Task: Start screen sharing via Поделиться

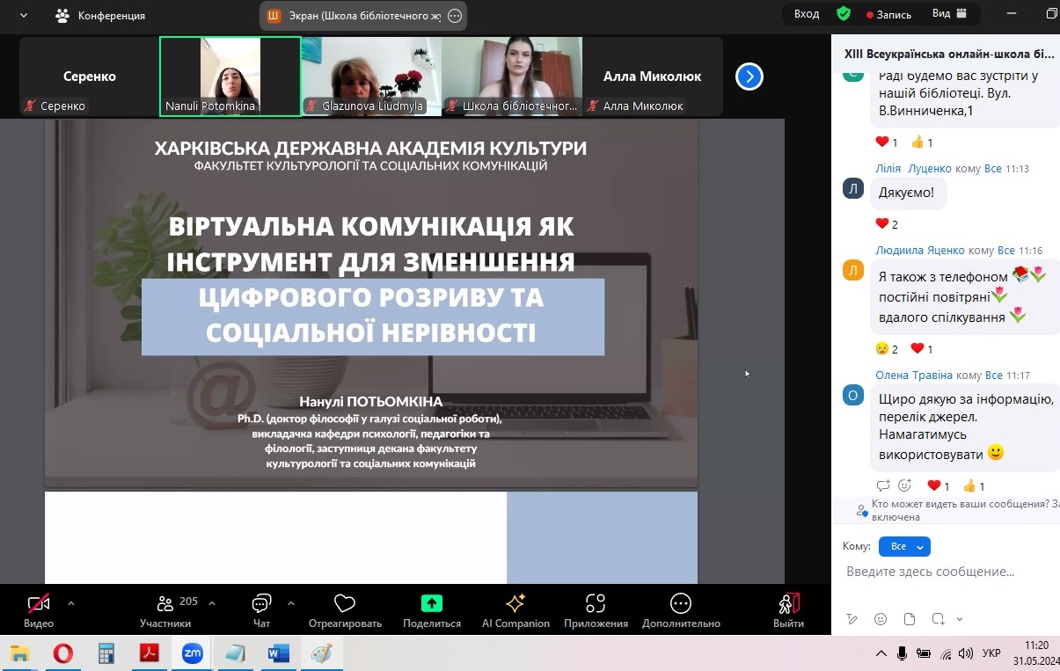Action: (430, 608)
